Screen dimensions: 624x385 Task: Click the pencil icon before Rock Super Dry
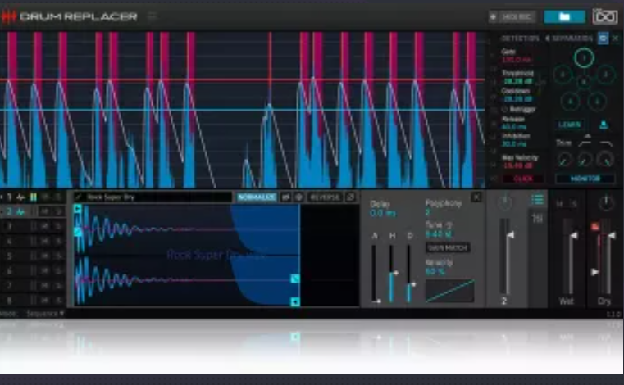tap(79, 197)
